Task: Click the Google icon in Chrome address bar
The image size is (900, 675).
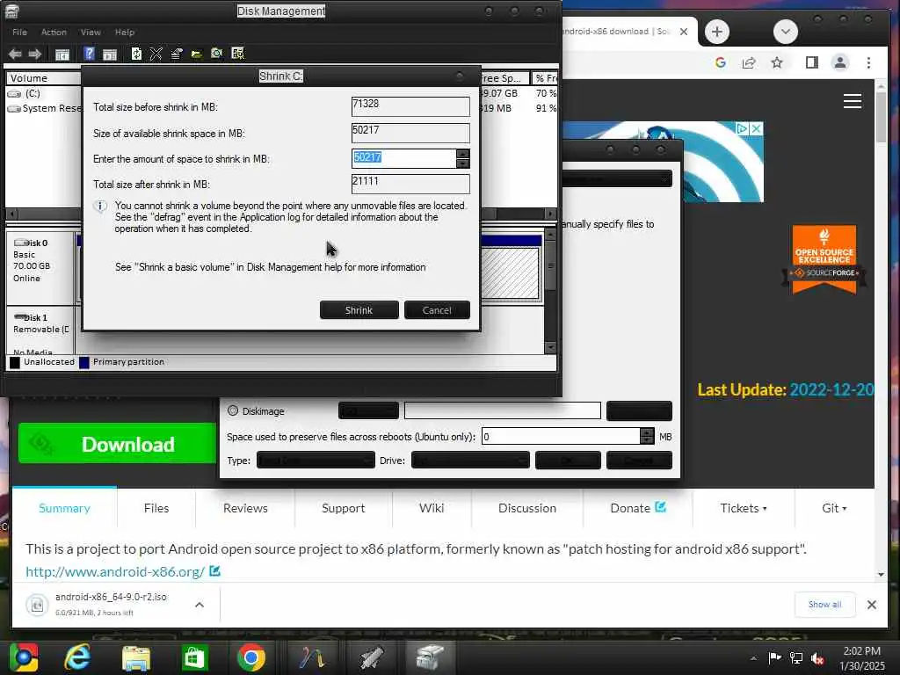Action: [721, 62]
